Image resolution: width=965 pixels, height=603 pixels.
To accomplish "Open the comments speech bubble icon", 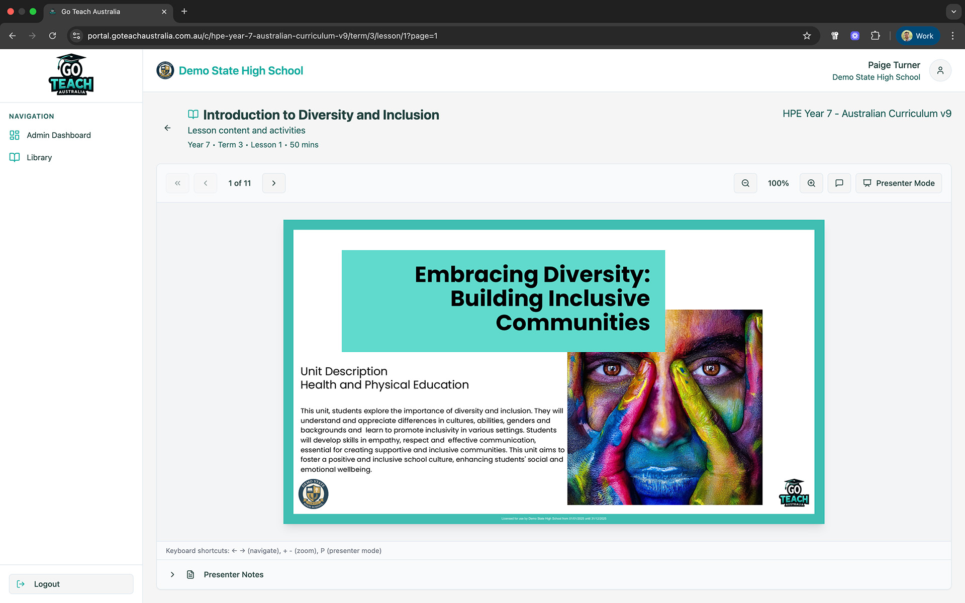I will click(x=839, y=183).
